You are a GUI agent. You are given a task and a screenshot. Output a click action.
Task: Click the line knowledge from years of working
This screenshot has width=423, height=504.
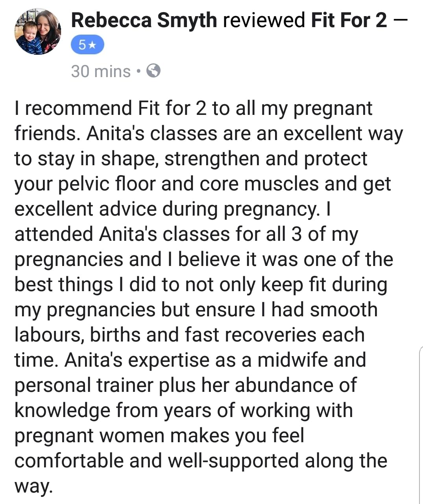pyautogui.click(x=183, y=411)
